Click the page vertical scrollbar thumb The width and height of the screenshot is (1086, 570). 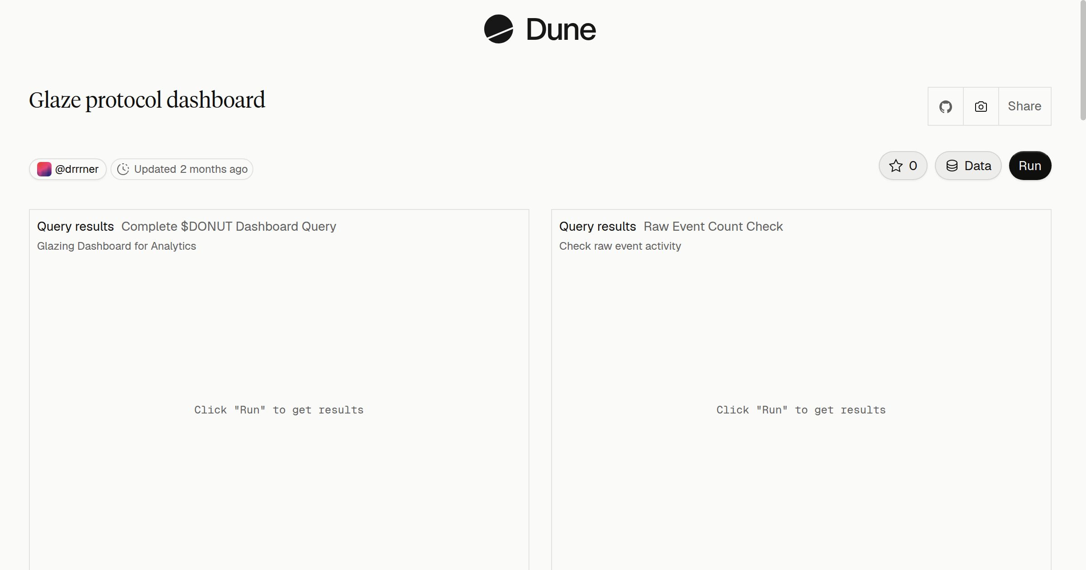(x=1083, y=60)
